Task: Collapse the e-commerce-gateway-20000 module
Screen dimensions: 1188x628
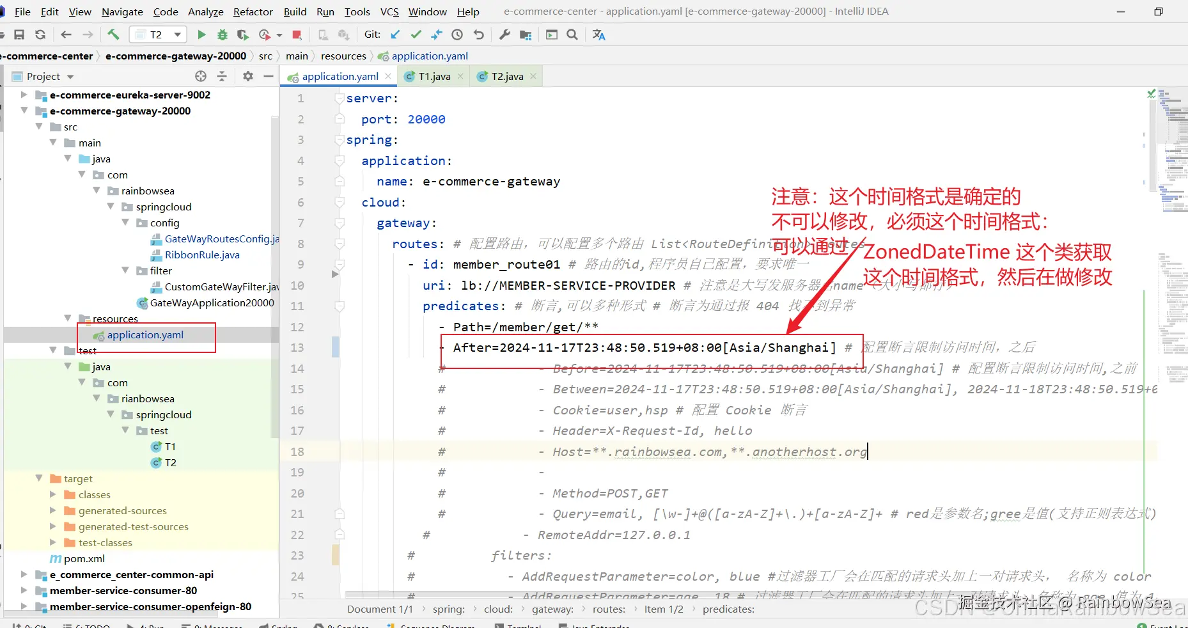Action: [24, 111]
